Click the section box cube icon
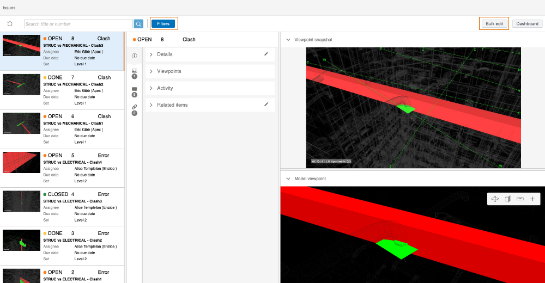 pyautogui.click(x=507, y=199)
